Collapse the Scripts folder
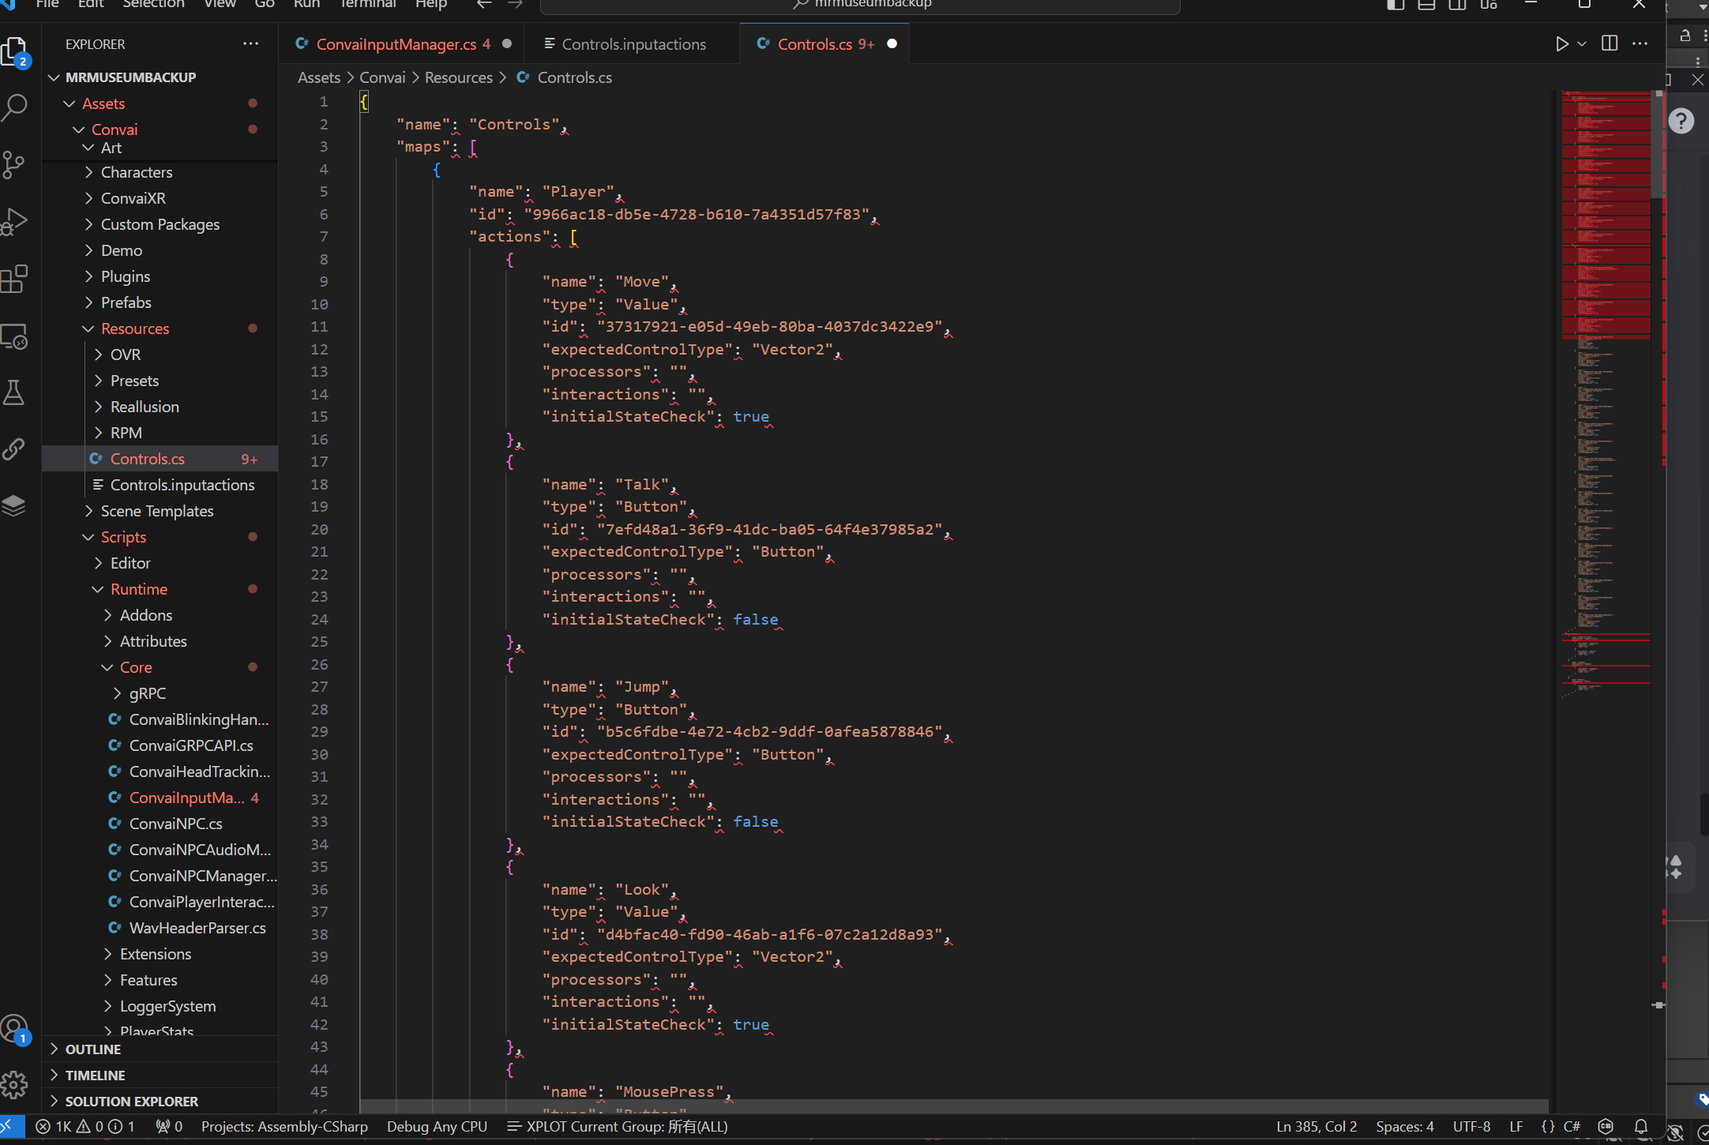The width and height of the screenshot is (1709, 1145). [x=123, y=537]
